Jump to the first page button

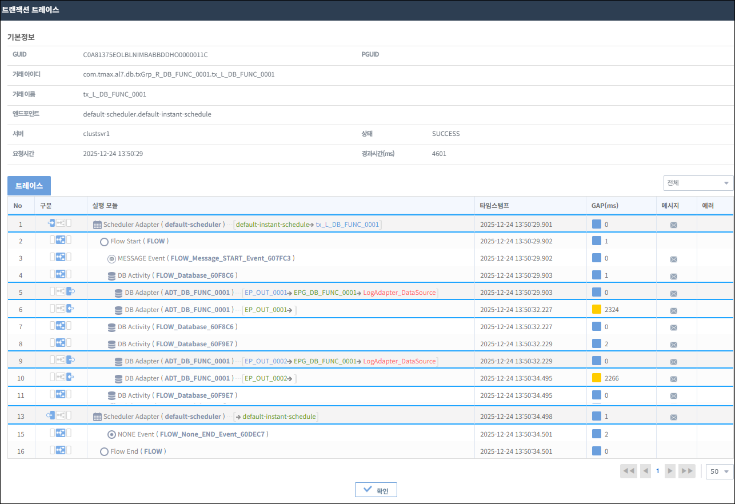[628, 471]
